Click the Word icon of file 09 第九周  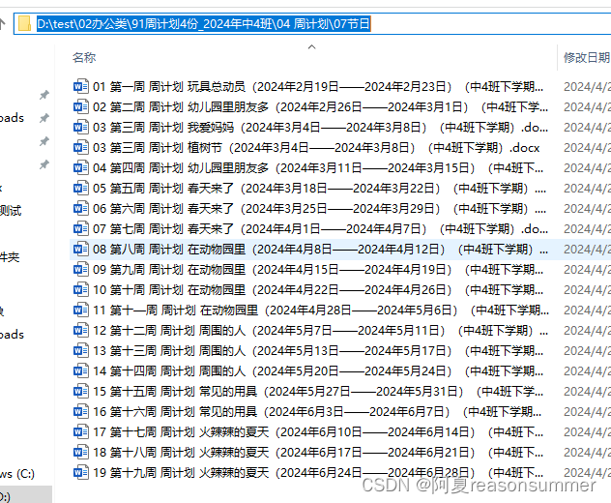(x=80, y=269)
